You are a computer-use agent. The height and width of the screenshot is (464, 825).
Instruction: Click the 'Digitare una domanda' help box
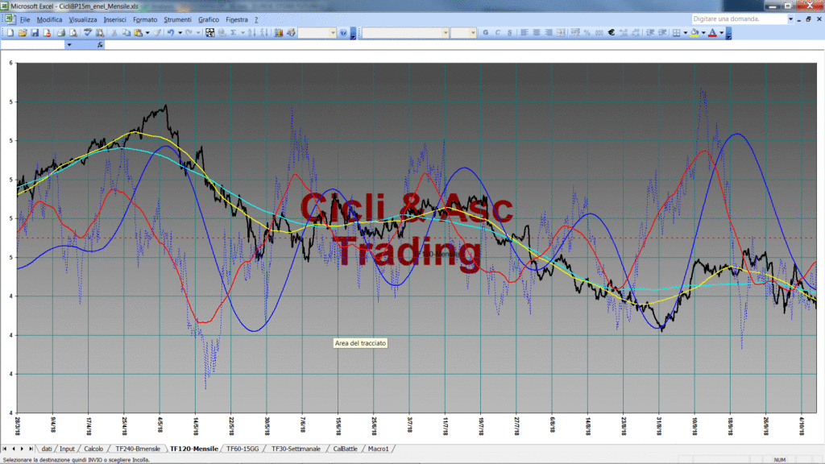[740, 19]
